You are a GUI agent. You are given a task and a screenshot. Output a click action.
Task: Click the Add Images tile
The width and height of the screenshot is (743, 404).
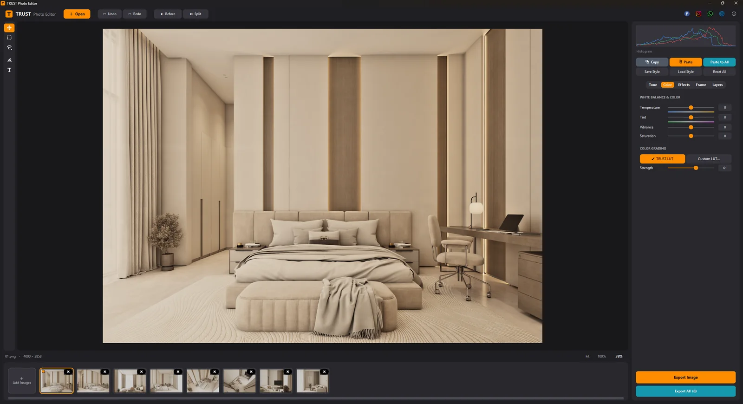(x=22, y=381)
